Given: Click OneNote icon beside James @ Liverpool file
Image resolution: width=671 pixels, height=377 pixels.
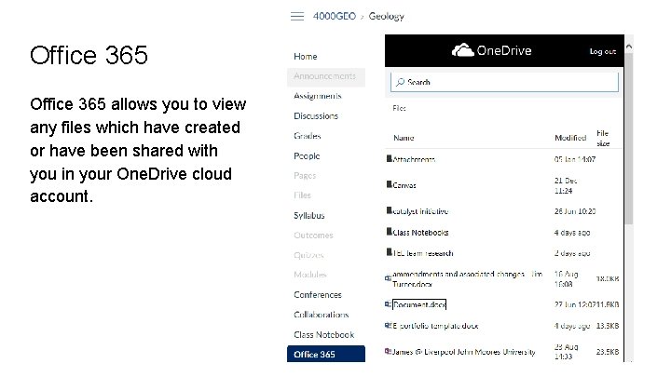Looking at the screenshot, I should pyautogui.click(x=388, y=351).
